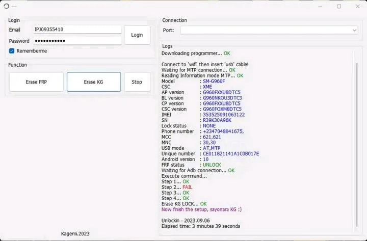Viewport: 367px width, 241px height.
Task: Select AP version value G960FXXU8DTC5
Action: [x=222, y=92]
